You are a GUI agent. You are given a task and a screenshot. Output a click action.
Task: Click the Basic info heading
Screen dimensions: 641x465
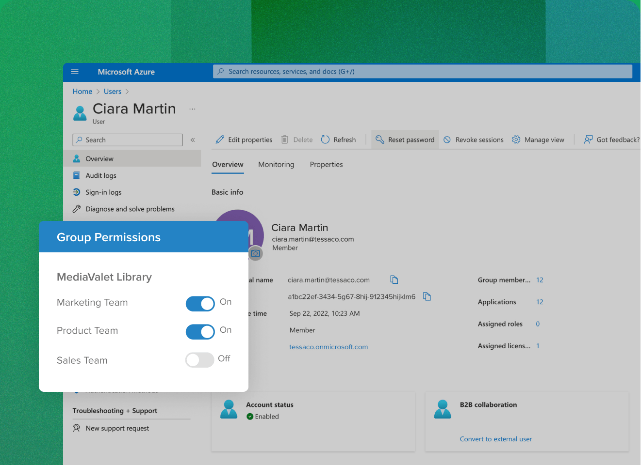(x=228, y=192)
